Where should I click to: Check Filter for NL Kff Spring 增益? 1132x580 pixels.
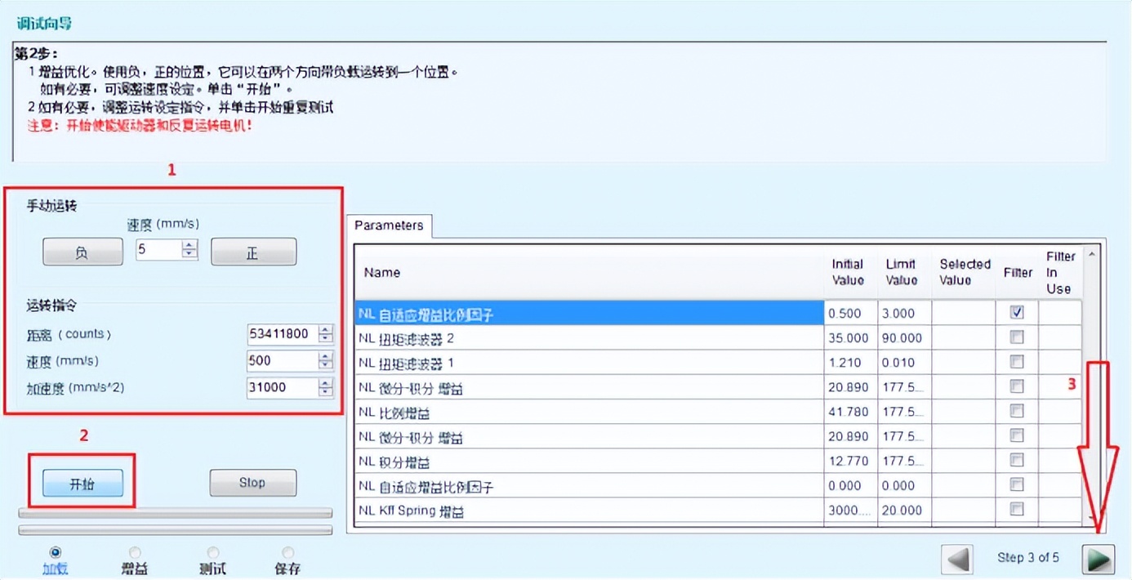[x=1017, y=509]
